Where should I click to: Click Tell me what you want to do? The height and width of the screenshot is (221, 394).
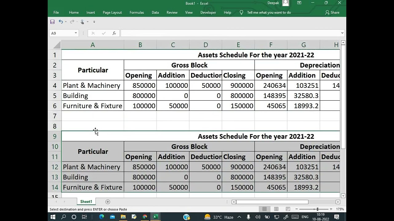pos(269,13)
